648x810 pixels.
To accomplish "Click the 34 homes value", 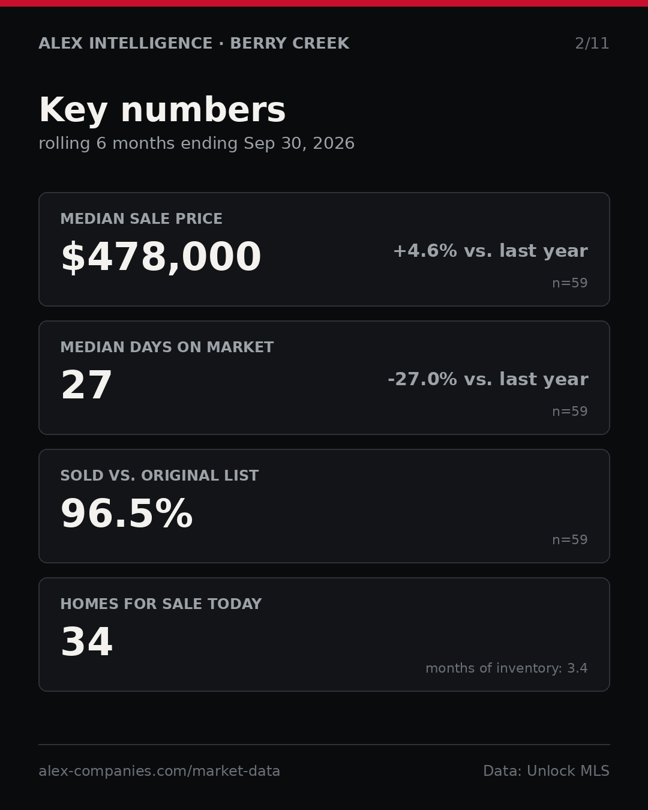I will pyautogui.click(x=86, y=643).
